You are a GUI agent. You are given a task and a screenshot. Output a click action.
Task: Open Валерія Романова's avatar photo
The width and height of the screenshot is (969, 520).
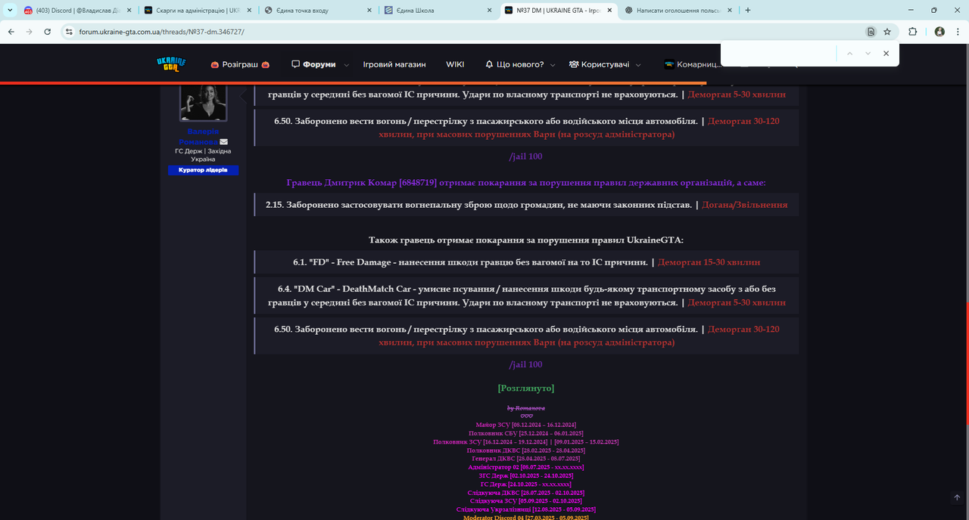203,103
